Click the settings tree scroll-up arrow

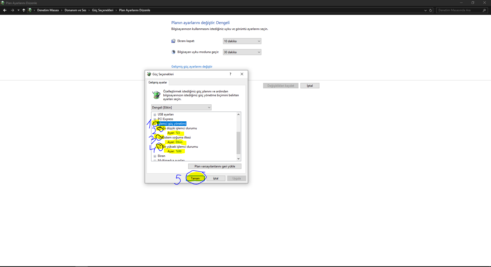tap(239, 114)
